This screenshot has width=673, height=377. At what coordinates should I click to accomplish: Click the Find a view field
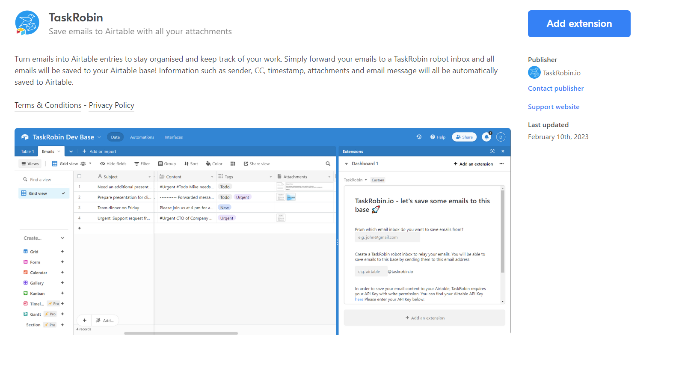coord(44,180)
